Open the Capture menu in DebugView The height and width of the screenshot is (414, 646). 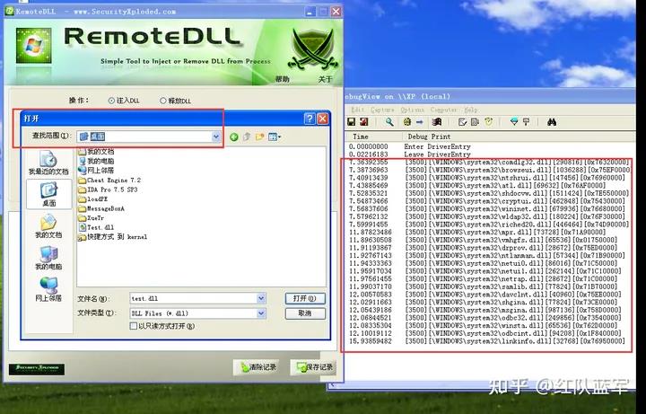(x=382, y=110)
